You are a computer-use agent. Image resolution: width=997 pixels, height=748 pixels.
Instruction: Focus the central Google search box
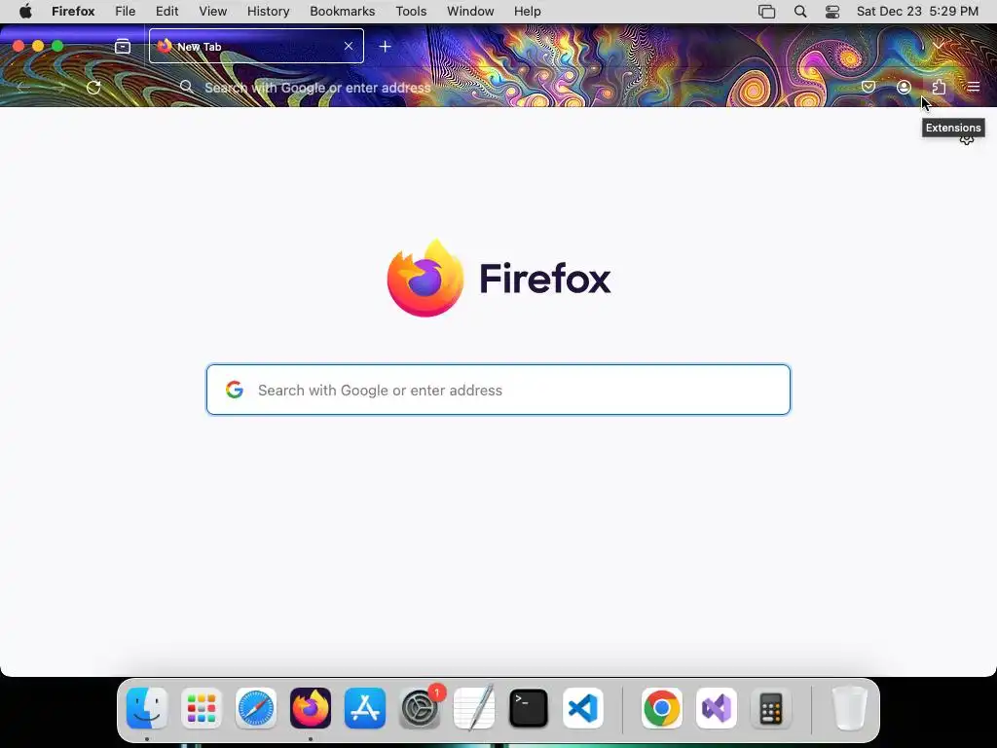498,390
